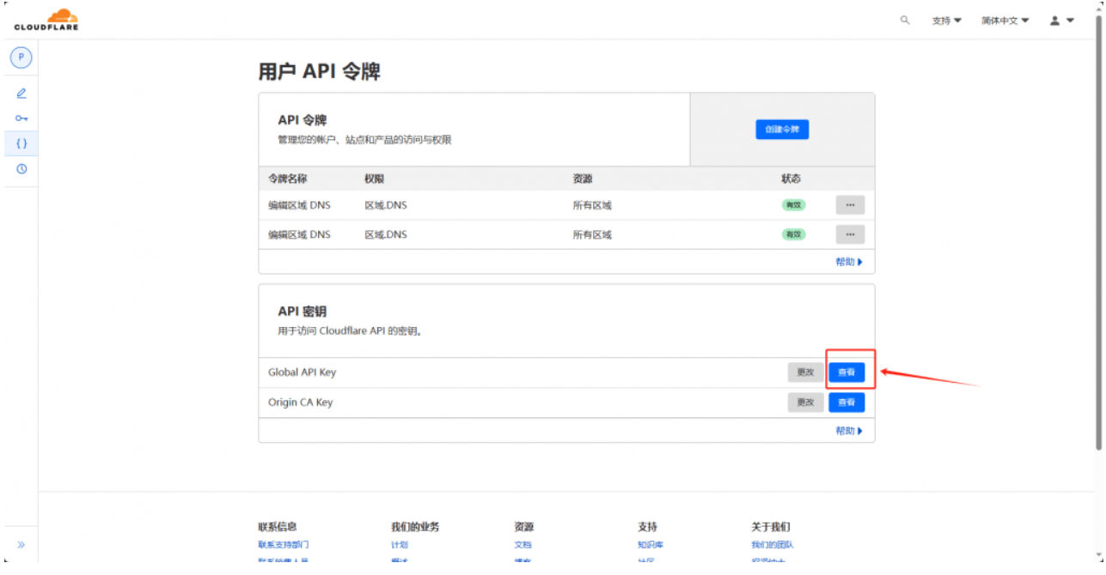Click the 状态 column header
This screenshot has height=575, width=1106.
791,179
